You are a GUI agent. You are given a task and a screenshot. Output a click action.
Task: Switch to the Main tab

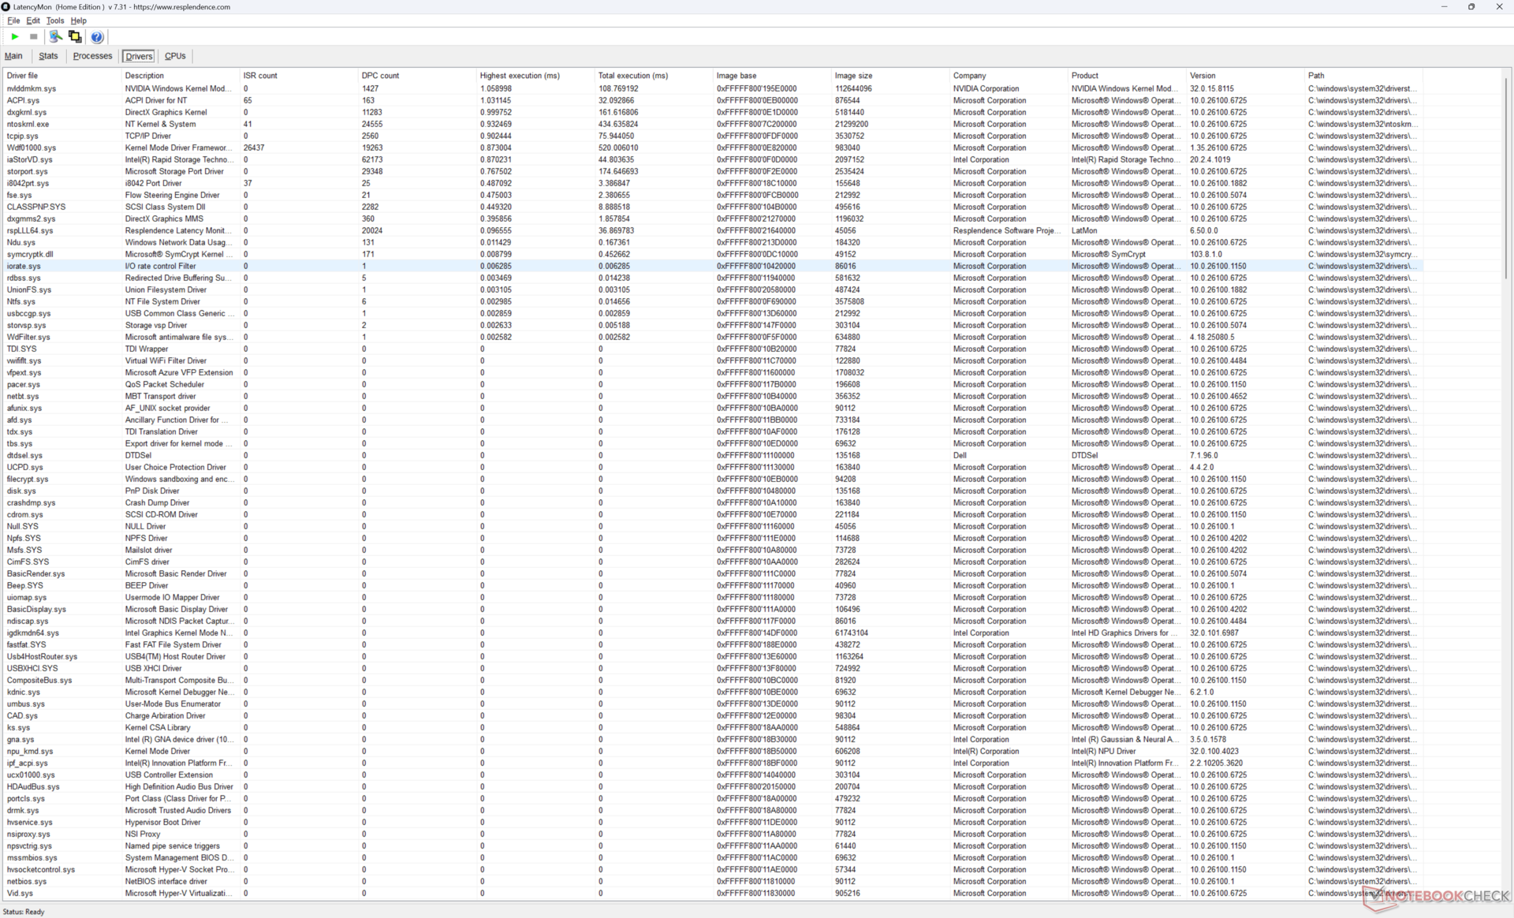tap(13, 56)
